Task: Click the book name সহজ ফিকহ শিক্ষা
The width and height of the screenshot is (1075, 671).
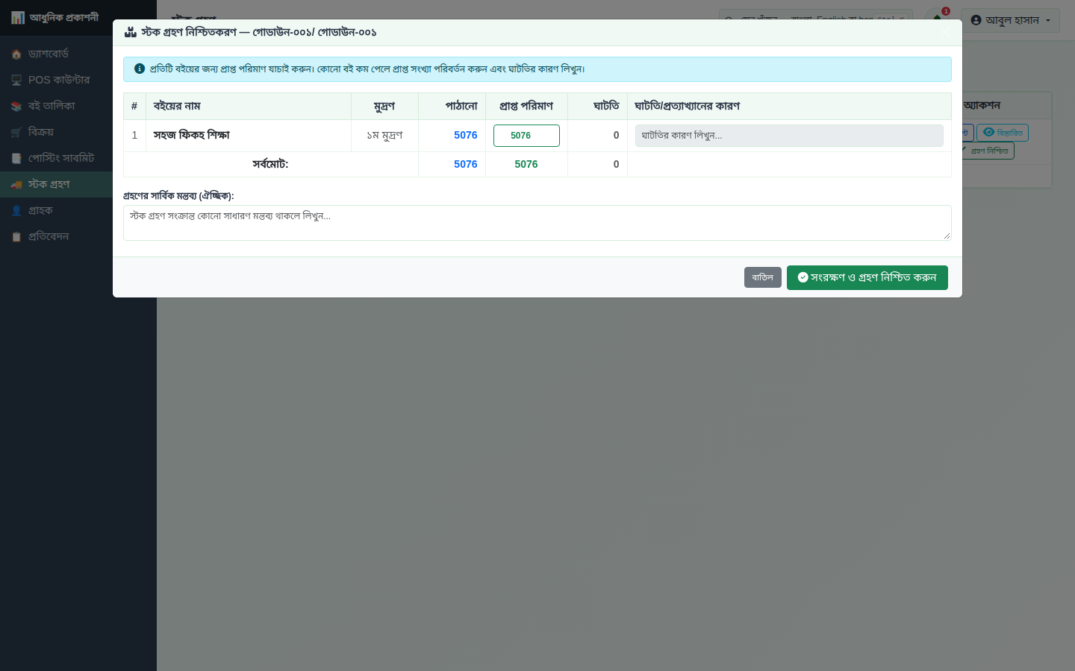Action: (192, 135)
